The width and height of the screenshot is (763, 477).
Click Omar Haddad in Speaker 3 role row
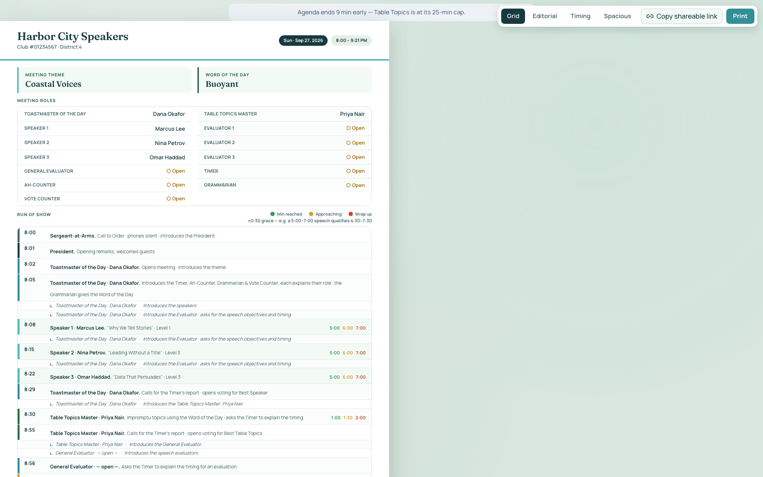167,157
